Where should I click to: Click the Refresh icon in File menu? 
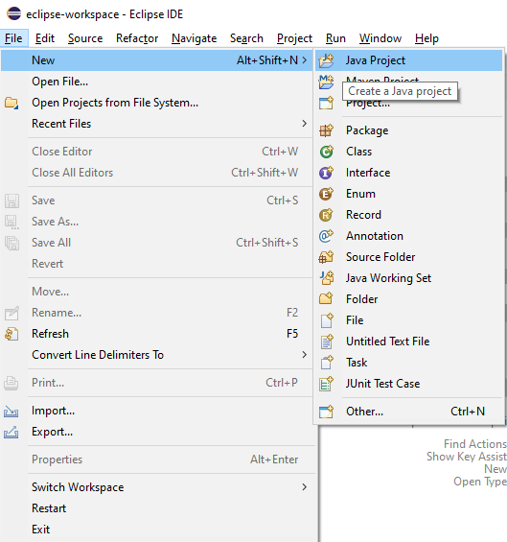tap(12, 334)
